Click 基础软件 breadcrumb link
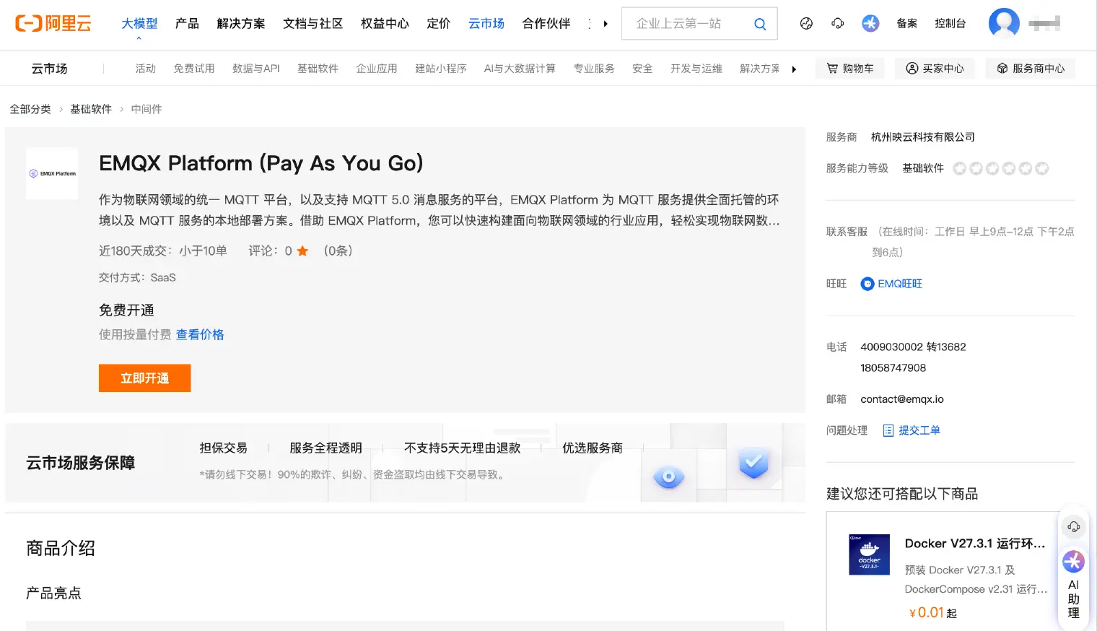 91,109
